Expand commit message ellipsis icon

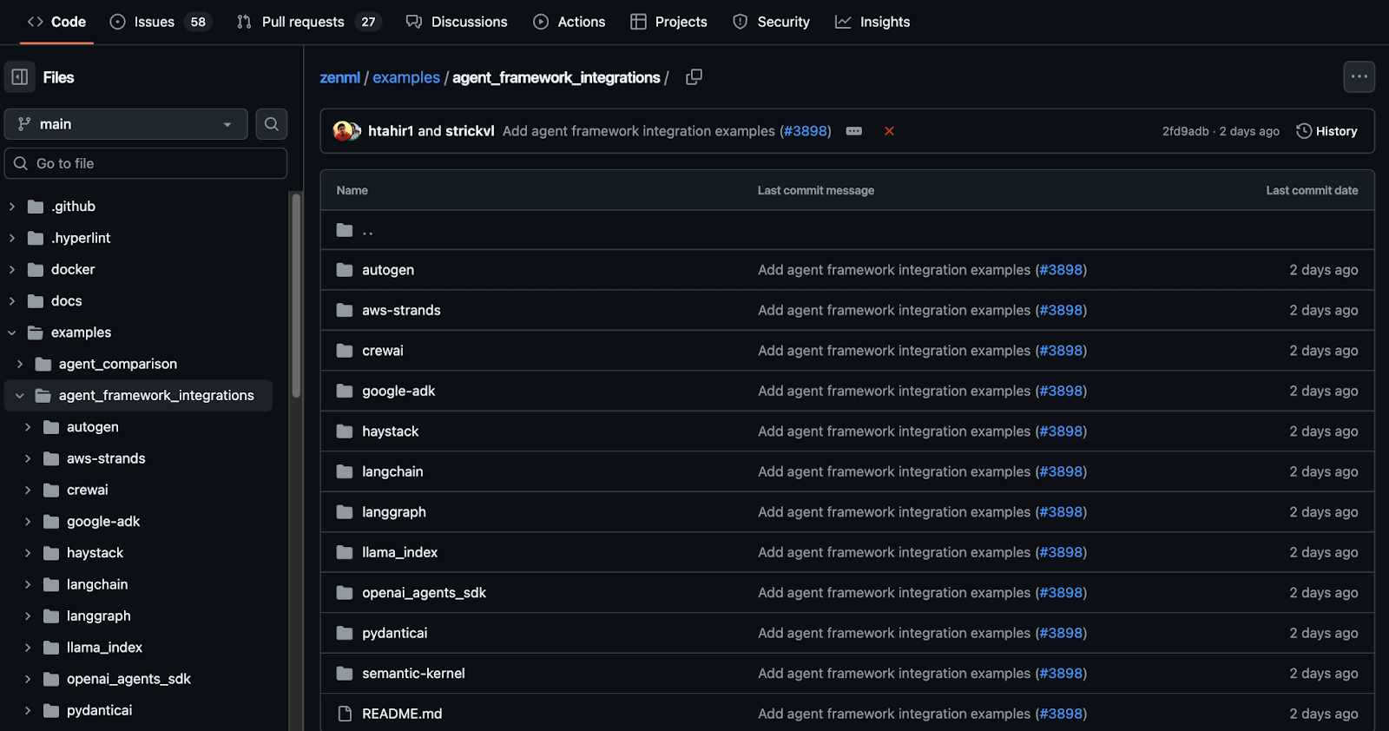pos(854,131)
